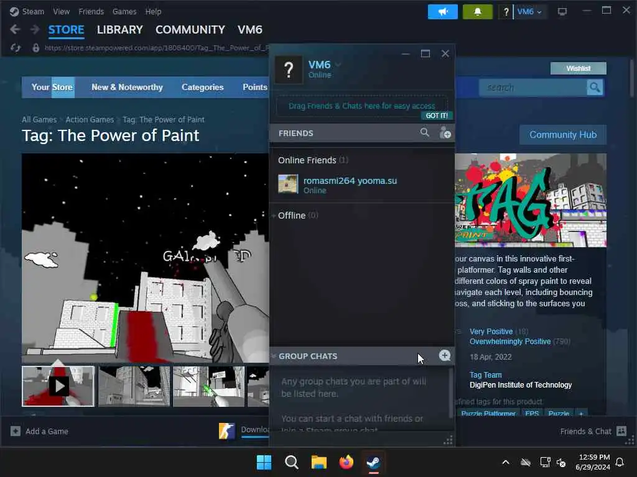Screen dimensions: 637x477
Task: Open the Community Hub button
Action: 562,135
